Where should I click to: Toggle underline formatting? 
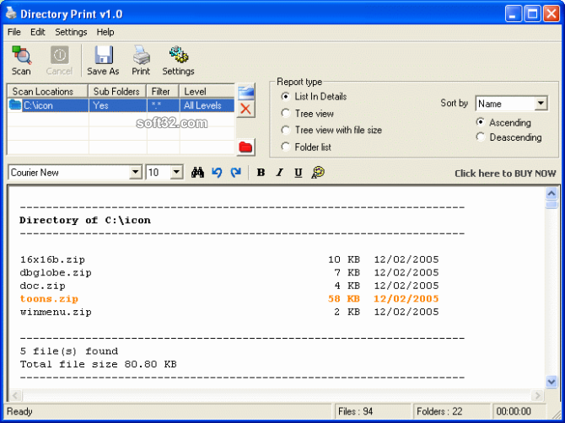point(299,173)
